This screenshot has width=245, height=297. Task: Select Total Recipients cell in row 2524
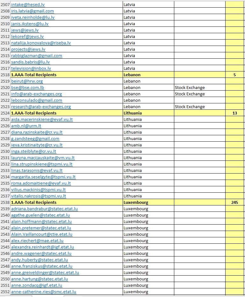click(x=67, y=113)
